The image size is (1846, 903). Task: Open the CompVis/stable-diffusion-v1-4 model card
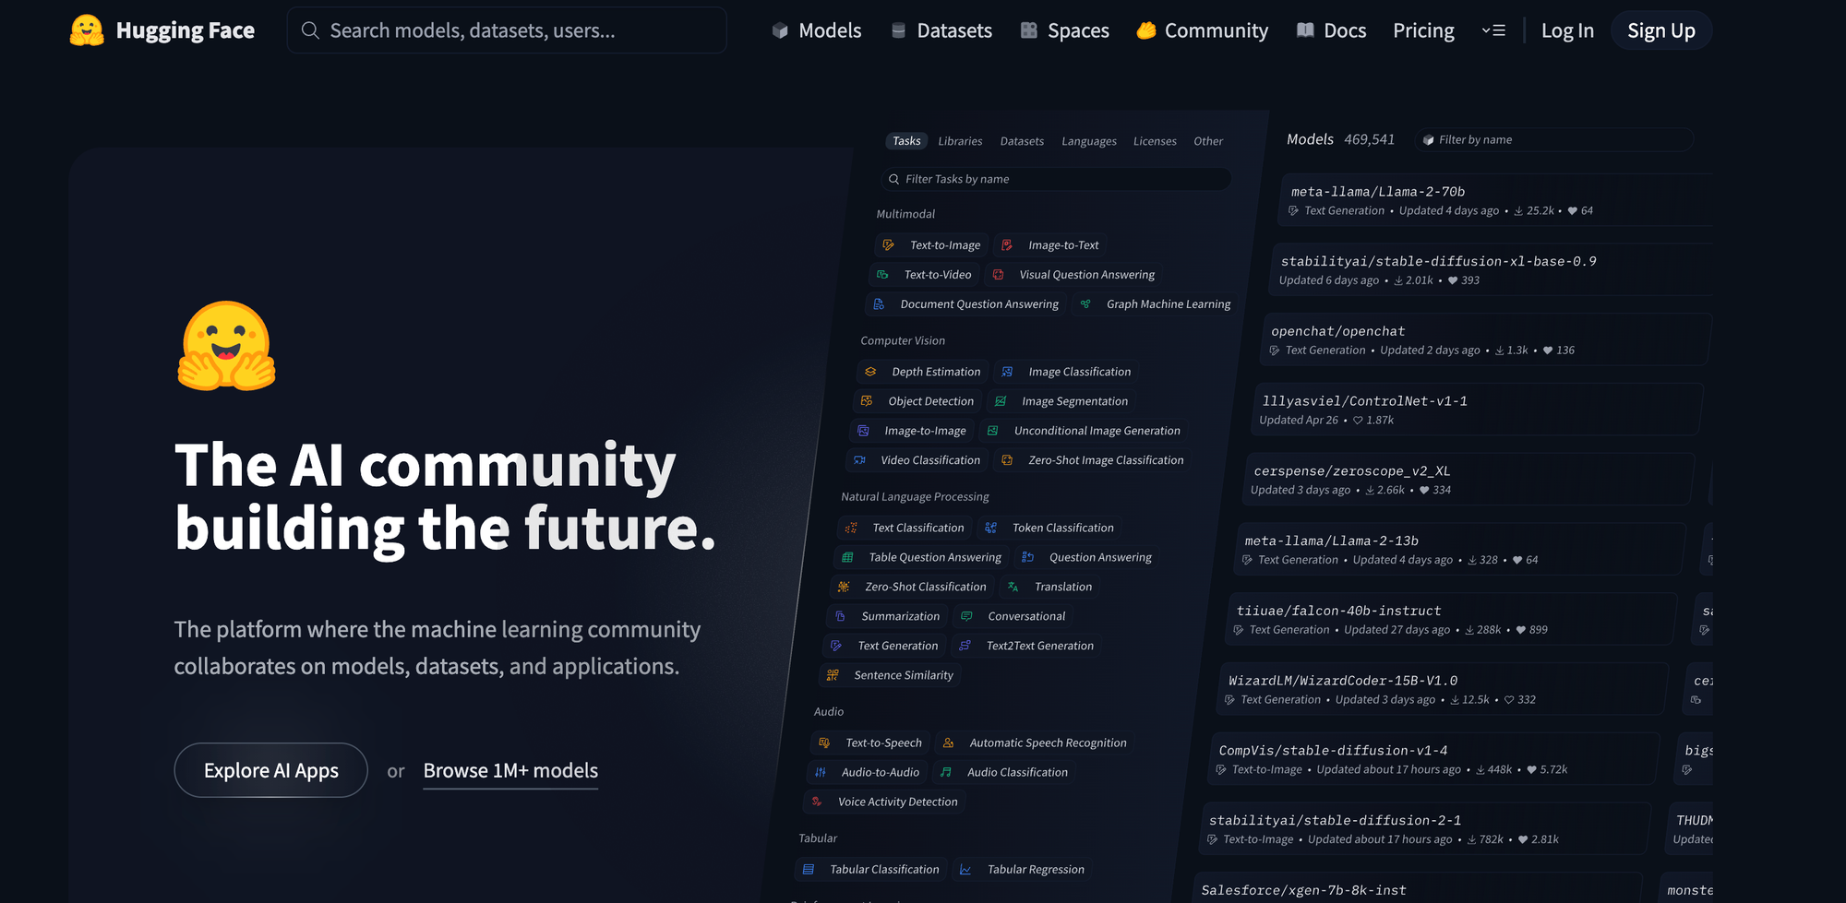[x=1434, y=759]
